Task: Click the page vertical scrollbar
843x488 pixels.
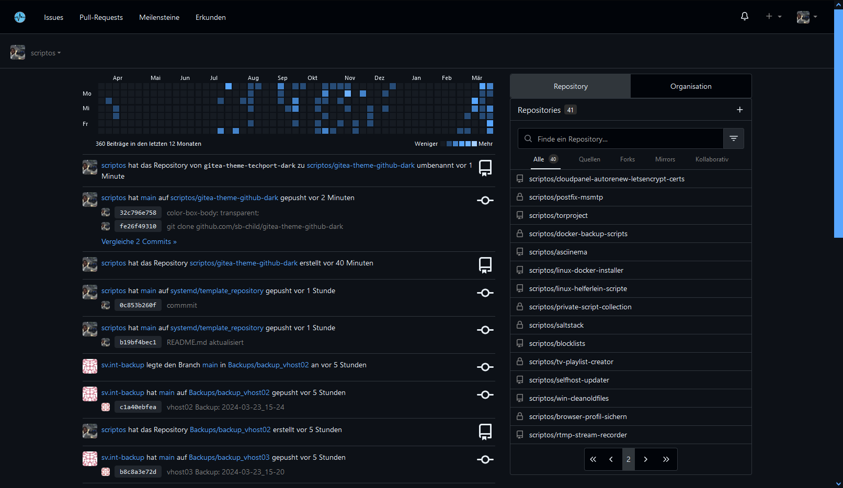Action: (838, 123)
